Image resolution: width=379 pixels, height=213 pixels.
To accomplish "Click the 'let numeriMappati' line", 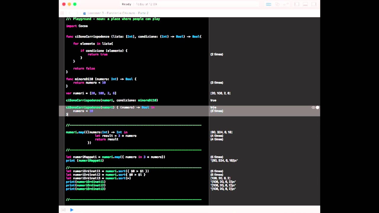I will 115,157.
